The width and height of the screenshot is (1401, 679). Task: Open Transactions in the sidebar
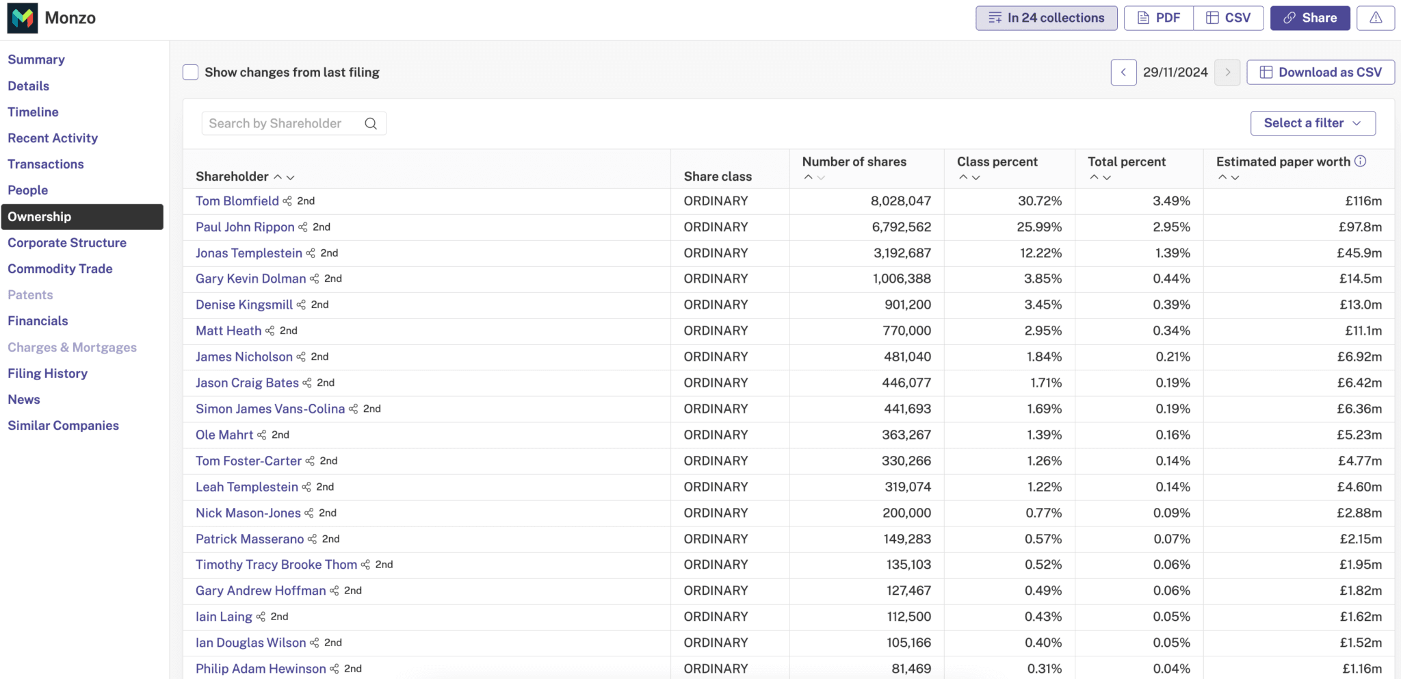46,164
